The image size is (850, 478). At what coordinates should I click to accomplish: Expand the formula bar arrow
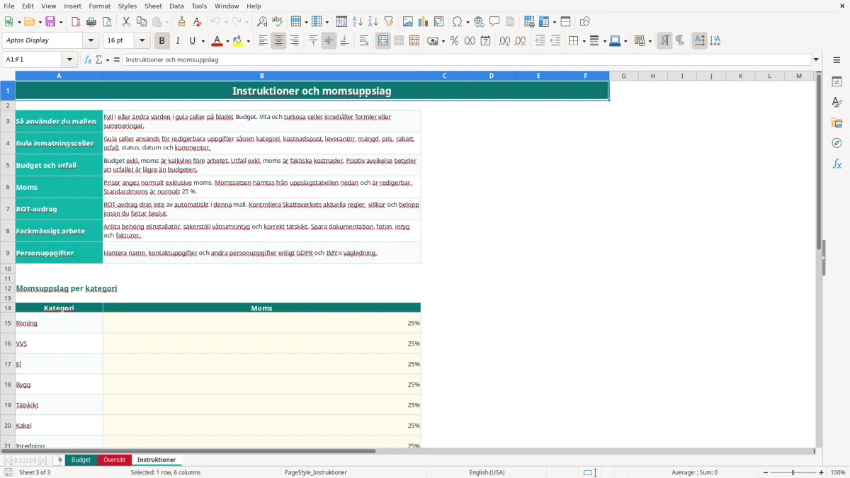816,60
